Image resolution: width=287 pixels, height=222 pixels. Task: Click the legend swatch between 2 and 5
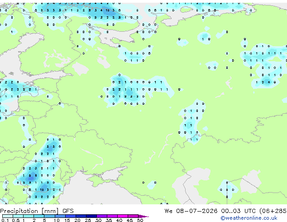point(39,216)
